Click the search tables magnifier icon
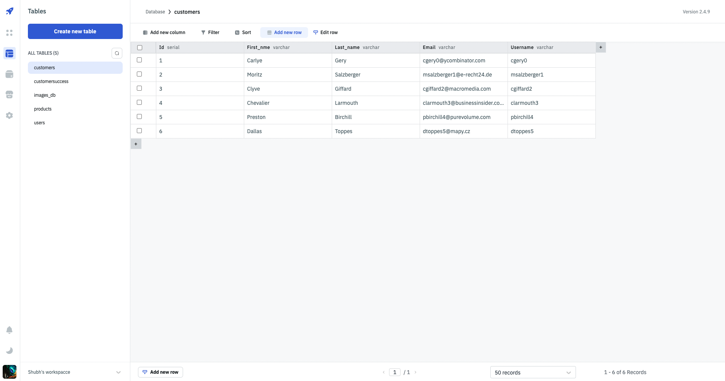Viewport: 725px width, 381px height. 117,53
